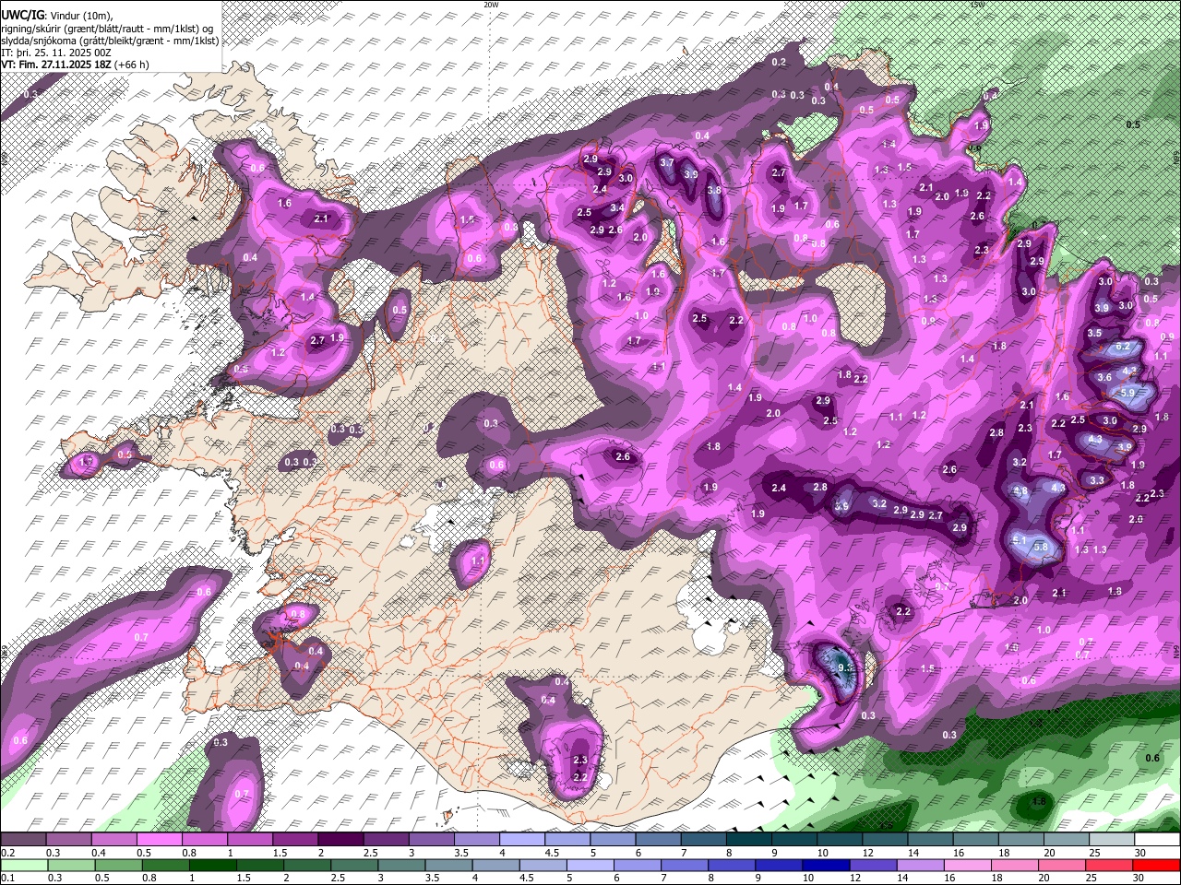Pick the lower legend swatch between 1 and 1.5
Image resolution: width=1181 pixels, height=885 pixels.
[x=211, y=865]
